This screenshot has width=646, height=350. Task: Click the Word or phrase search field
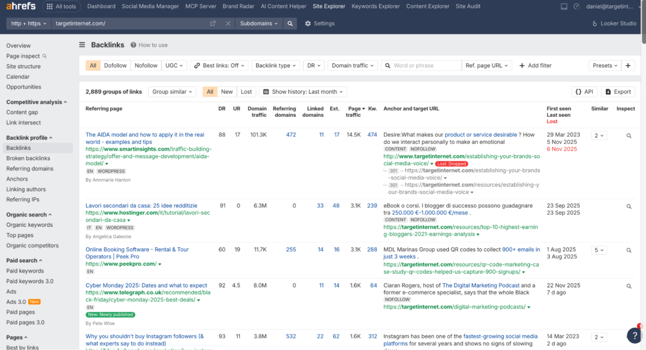click(422, 66)
